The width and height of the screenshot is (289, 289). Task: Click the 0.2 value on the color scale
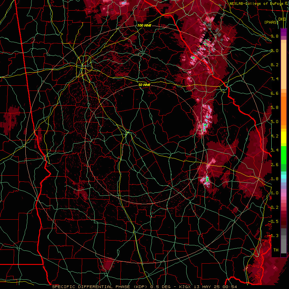point(275,207)
